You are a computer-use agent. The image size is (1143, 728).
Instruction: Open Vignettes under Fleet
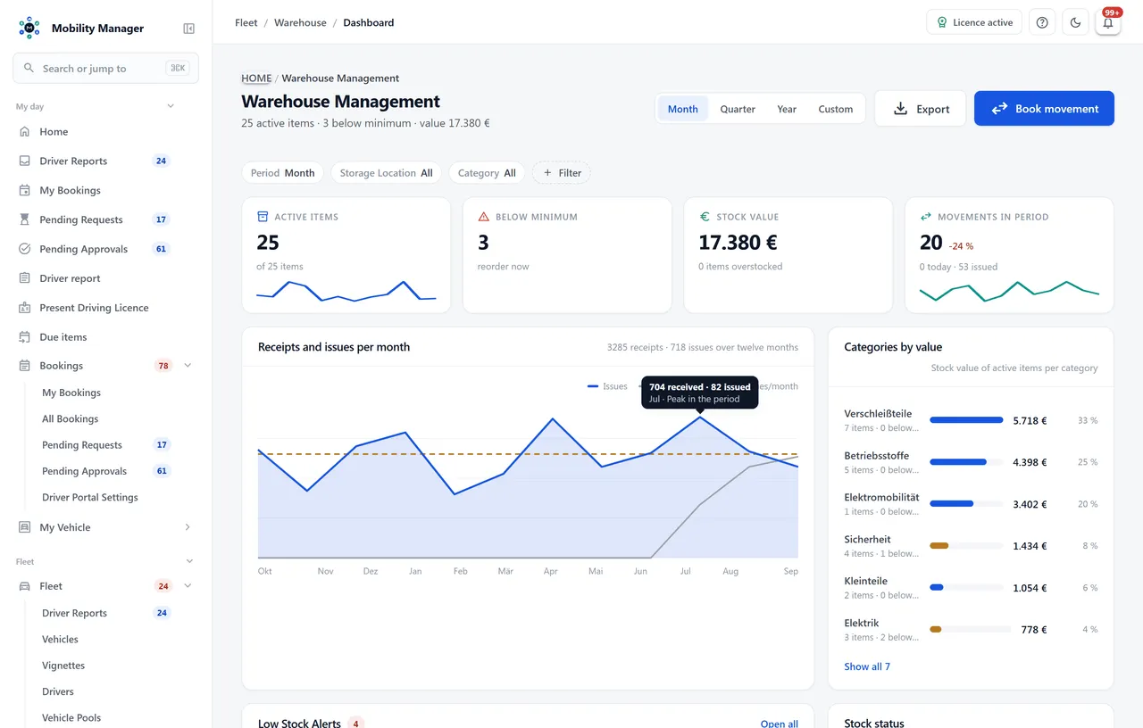(x=63, y=666)
